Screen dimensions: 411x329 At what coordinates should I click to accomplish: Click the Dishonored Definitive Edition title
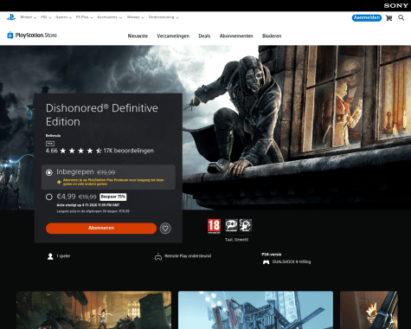click(x=102, y=115)
